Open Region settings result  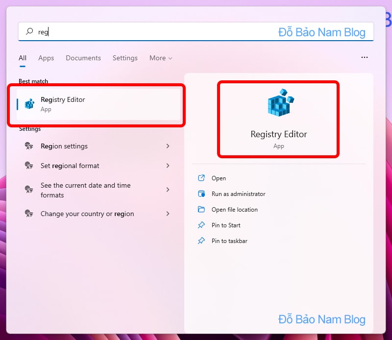[x=98, y=146]
